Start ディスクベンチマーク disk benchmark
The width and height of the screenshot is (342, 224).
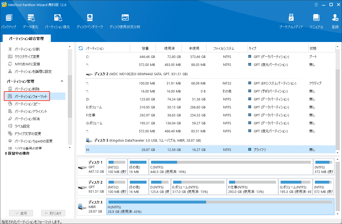click(90, 21)
